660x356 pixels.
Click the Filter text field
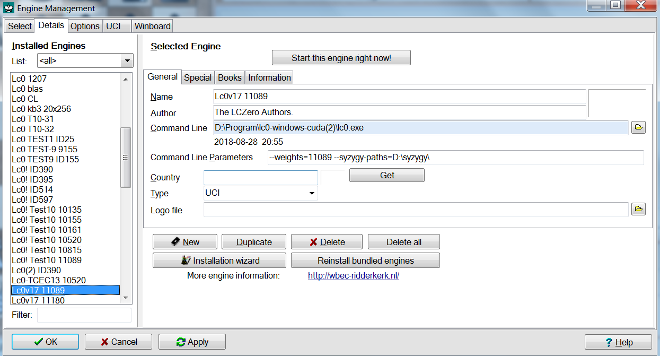point(84,315)
